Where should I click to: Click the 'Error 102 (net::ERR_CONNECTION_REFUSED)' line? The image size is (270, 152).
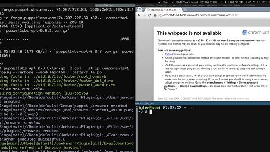(x=203, y=98)
